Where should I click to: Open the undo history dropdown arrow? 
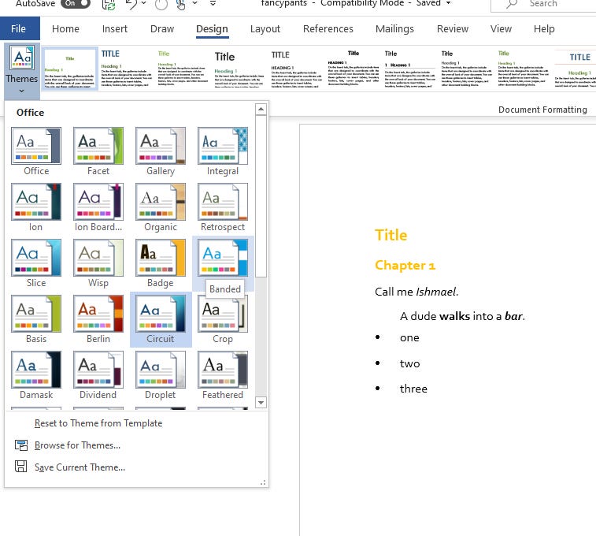[143, 3]
